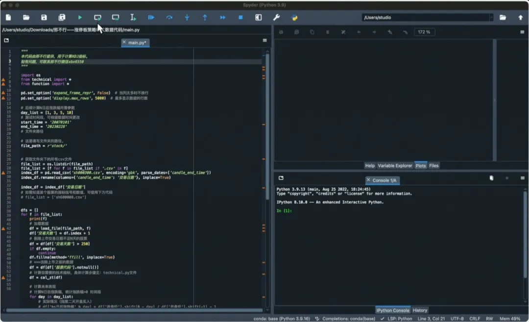Open working directory path dropdown
This screenshot has width=529, height=322.
pyautogui.click(x=491, y=18)
